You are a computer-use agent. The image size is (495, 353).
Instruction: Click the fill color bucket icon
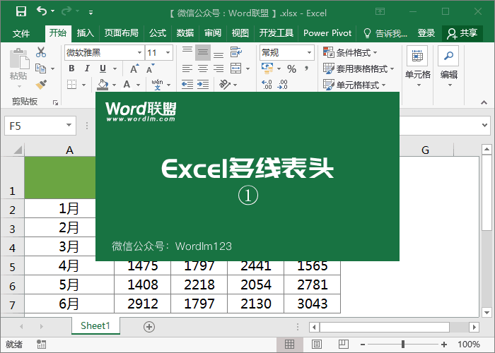tap(103, 85)
